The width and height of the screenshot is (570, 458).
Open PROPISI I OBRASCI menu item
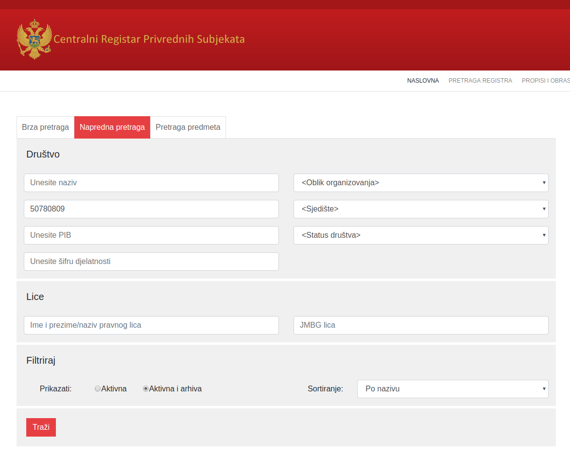coord(546,80)
